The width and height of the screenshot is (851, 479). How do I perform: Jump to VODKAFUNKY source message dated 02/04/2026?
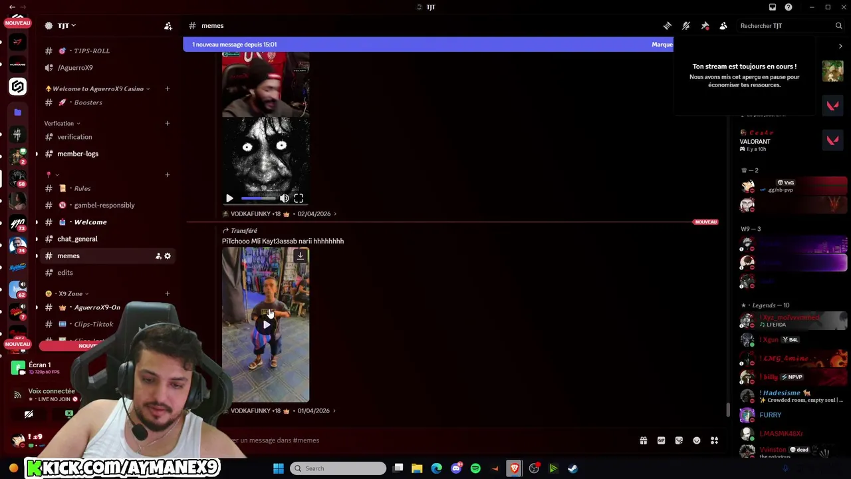[280, 214]
